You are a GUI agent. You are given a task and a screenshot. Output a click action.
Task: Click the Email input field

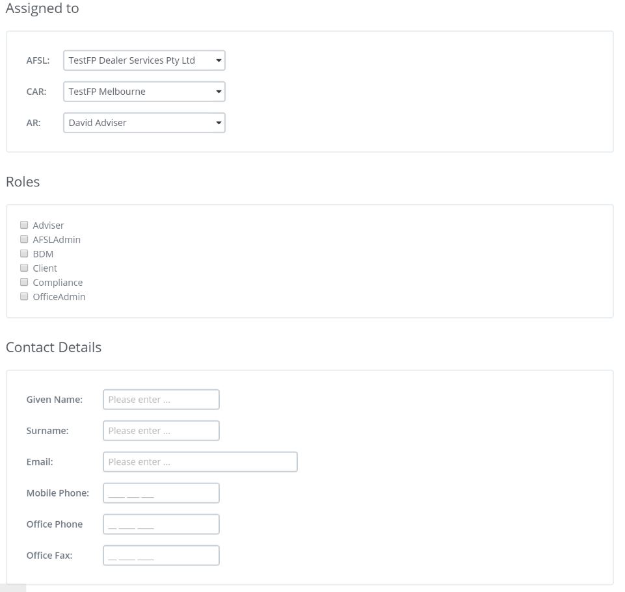point(200,462)
